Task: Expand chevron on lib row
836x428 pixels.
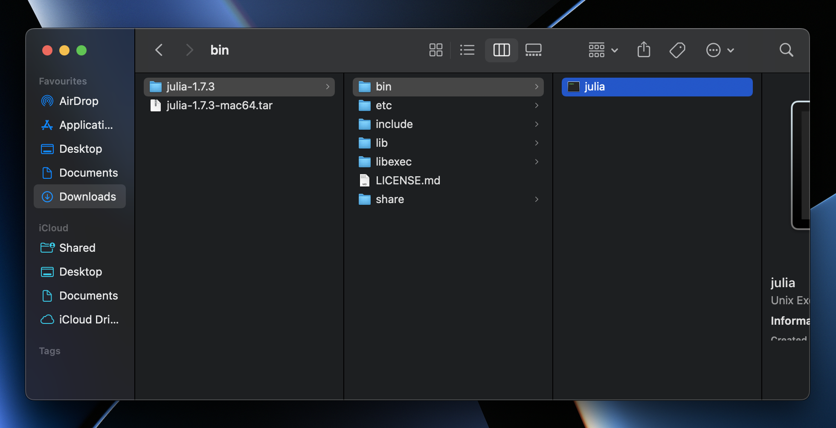Action: tap(536, 143)
